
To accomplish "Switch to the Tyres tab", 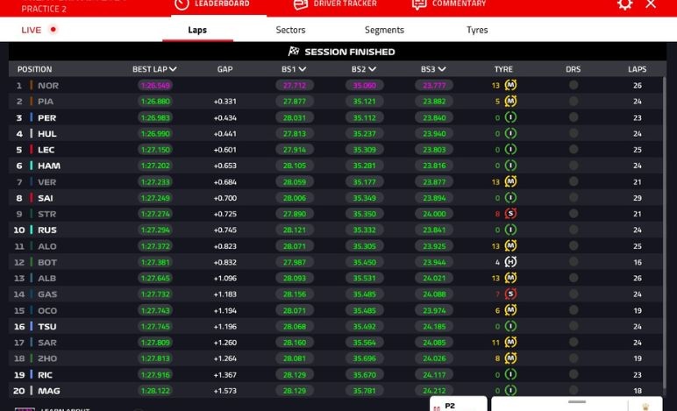I will [x=477, y=30].
